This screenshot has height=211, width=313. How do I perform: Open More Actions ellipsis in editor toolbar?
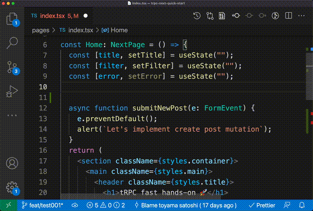tap(301, 16)
